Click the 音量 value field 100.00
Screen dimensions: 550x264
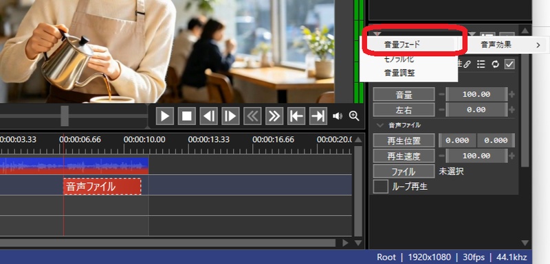476,95
